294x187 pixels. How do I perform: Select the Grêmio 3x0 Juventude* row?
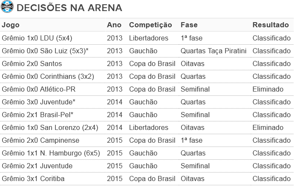[147, 102]
